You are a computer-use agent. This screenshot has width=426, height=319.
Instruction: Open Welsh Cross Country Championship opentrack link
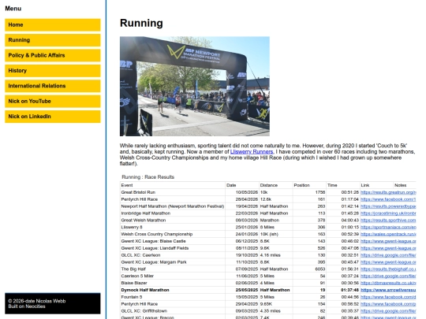point(388,234)
